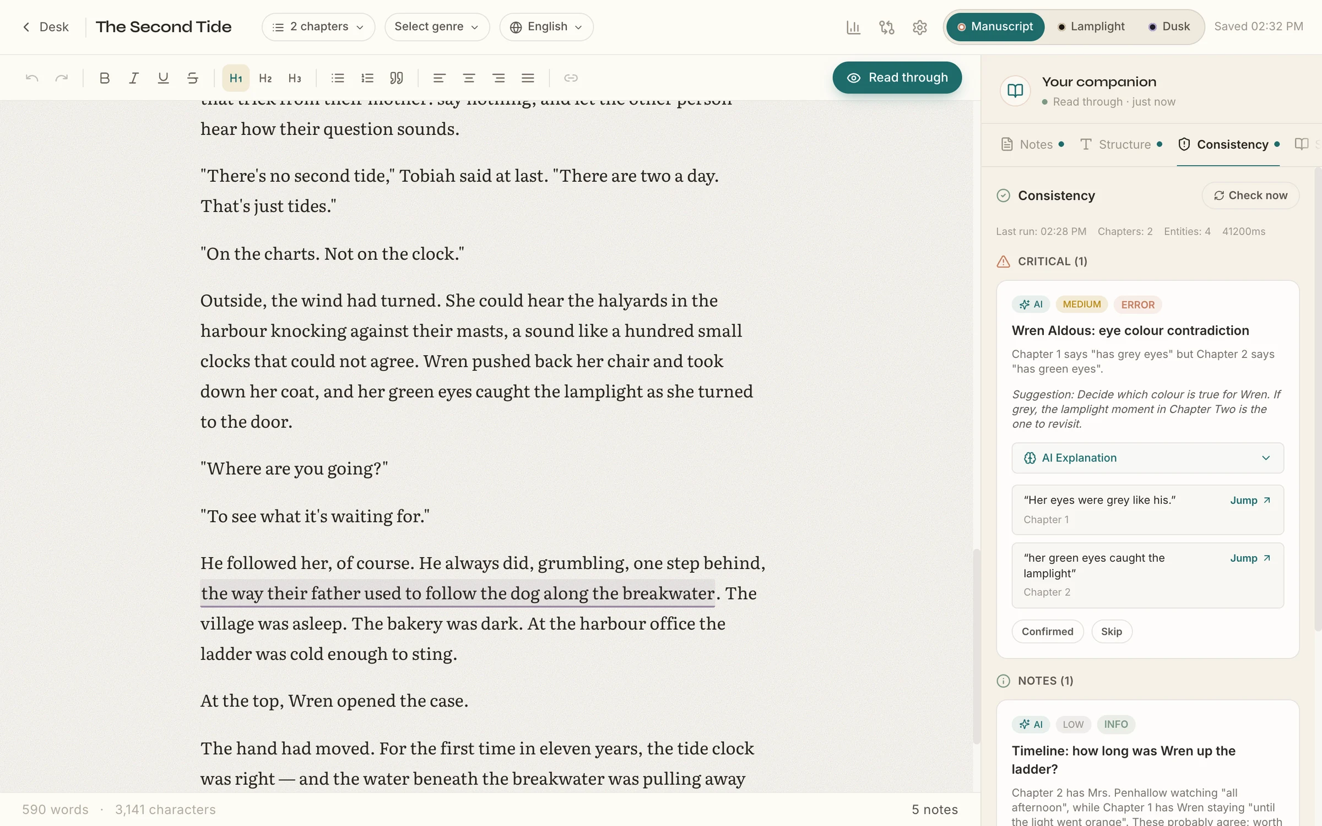Insert a link
The height and width of the screenshot is (826, 1322).
click(571, 78)
